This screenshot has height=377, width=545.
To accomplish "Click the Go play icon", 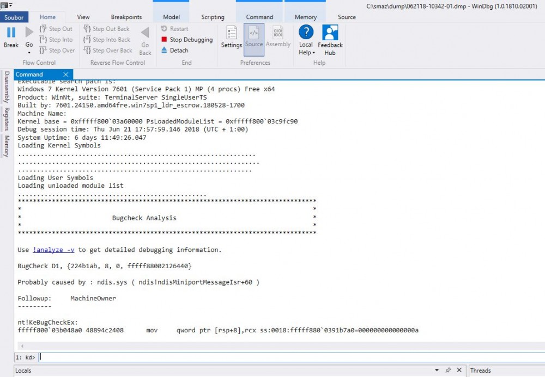I will point(29,33).
